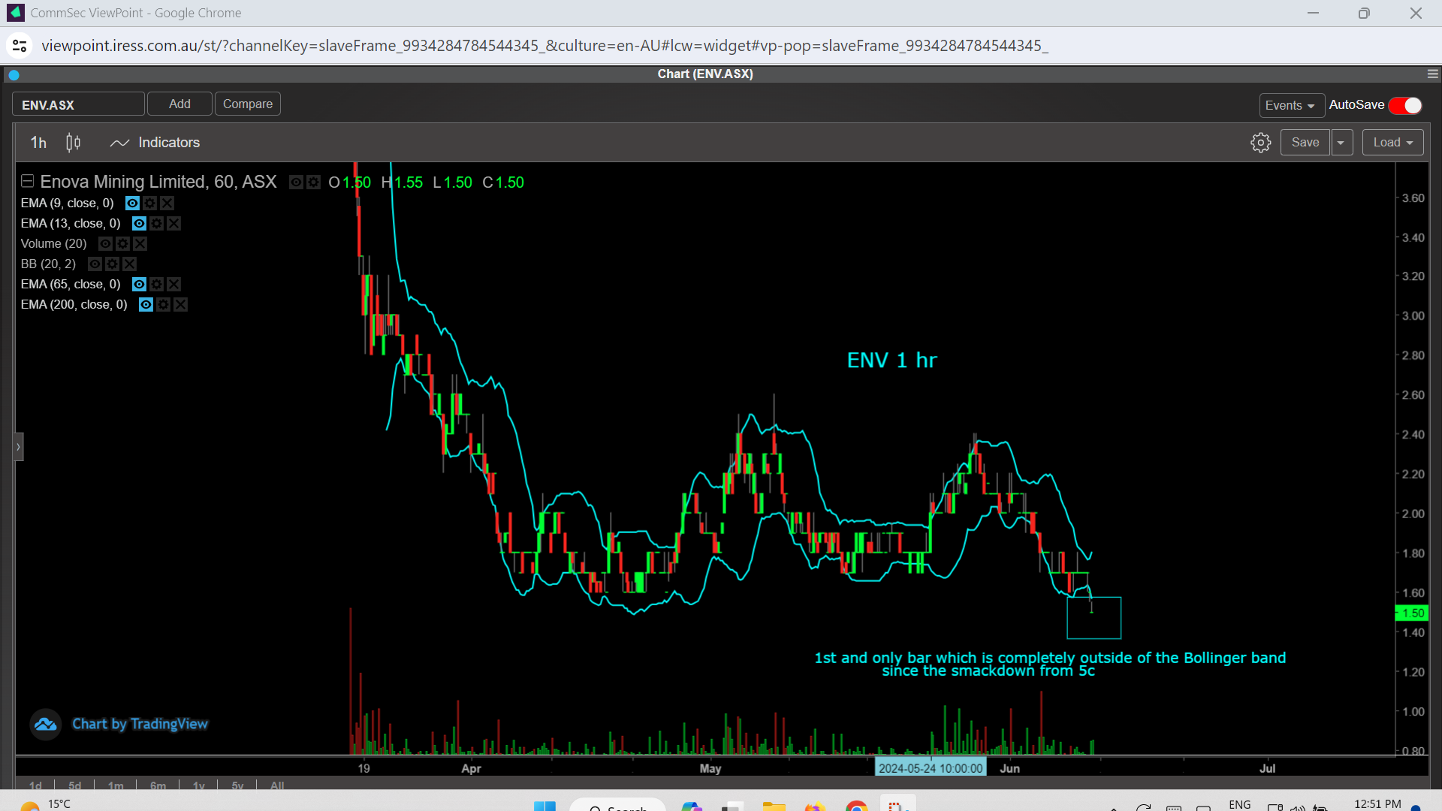Viewport: 1442px width, 811px height.
Task: Click the taskbar Search box
Action: [617, 806]
